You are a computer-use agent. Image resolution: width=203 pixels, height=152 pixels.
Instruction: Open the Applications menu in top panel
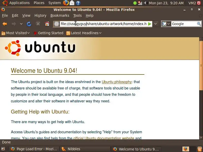pyautogui.click(x=20, y=3)
